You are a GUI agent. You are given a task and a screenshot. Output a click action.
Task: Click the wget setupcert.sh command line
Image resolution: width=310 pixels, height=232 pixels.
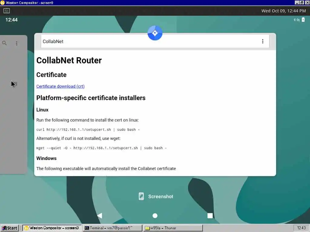coord(101,148)
